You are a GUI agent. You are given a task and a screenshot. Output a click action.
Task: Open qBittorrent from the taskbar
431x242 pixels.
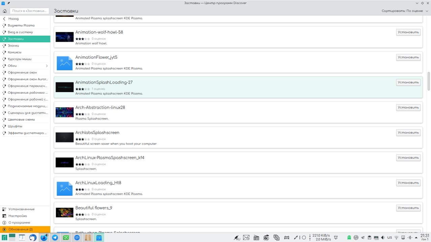[x=77, y=238]
